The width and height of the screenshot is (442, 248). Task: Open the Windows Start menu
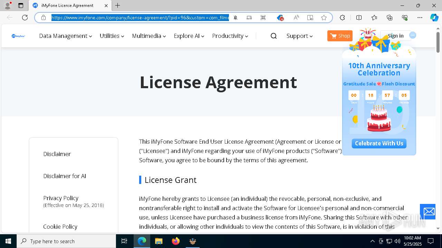pos(8,241)
